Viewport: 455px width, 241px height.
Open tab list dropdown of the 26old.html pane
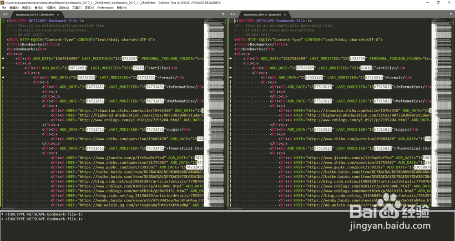point(450,14)
